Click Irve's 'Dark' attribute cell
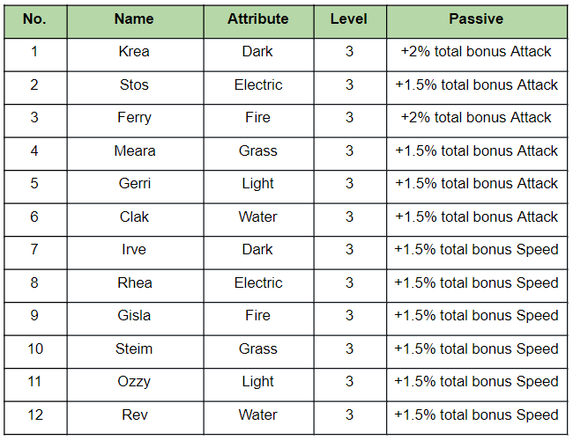Image resolution: width=573 pixels, height=440 pixels. pos(257,250)
